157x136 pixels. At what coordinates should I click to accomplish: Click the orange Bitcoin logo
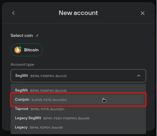coord(18,50)
